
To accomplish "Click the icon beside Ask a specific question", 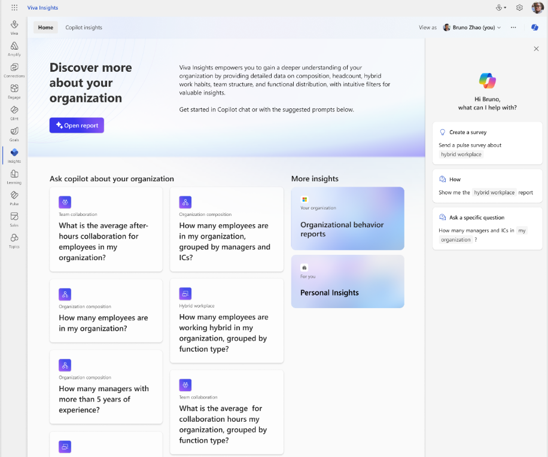I will point(443,217).
